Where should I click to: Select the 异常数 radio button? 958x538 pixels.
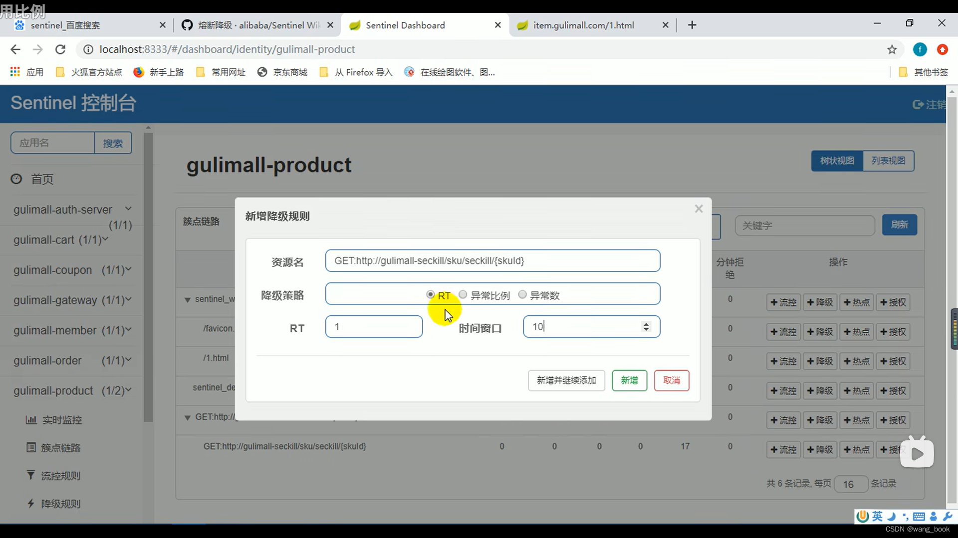(x=522, y=295)
